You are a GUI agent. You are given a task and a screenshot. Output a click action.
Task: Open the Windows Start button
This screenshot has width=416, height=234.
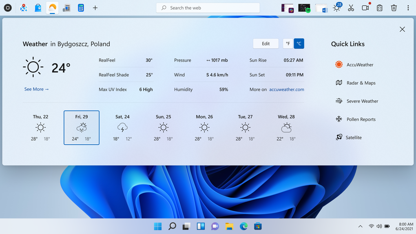[158, 226]
